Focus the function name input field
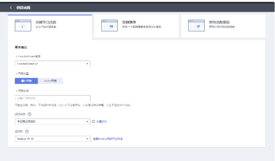275x161 pixels. click(x=53, y=98)
